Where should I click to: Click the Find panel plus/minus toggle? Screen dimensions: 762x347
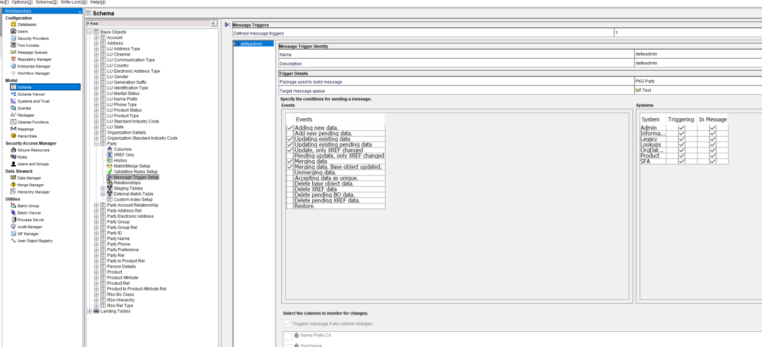[214, 24]
